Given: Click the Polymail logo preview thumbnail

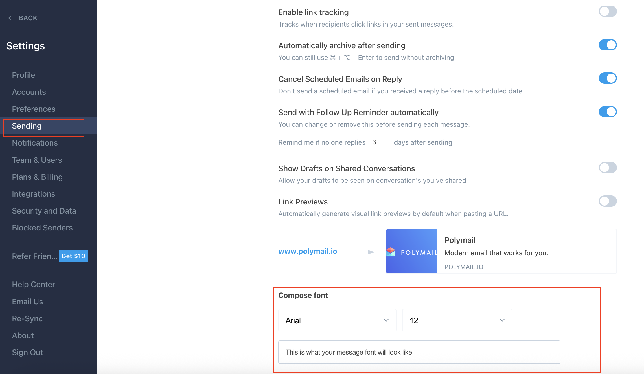Looking at the screenshot, I should 411,251.
